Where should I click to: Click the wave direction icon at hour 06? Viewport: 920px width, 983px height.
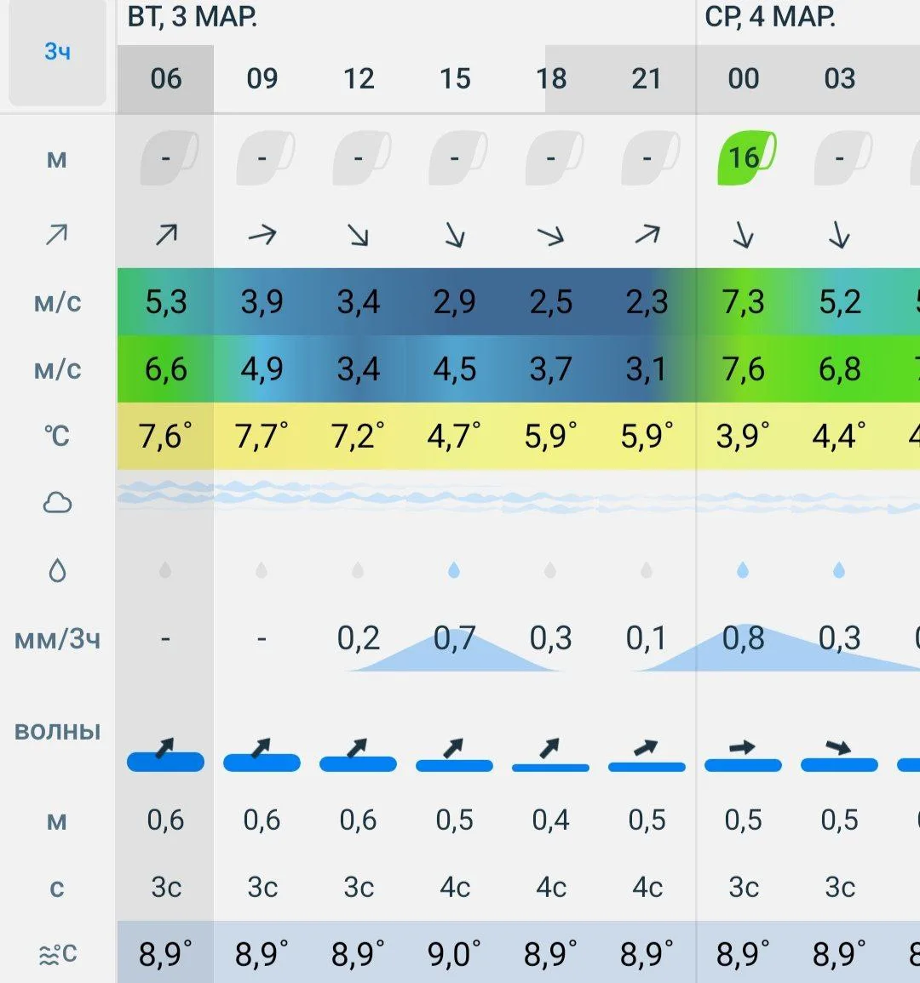(x=165, y=751)
